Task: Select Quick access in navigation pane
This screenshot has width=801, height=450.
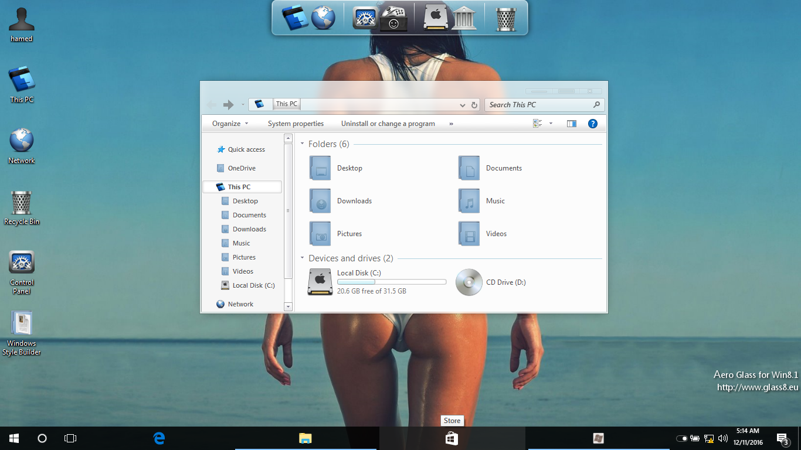Action: 246,149
